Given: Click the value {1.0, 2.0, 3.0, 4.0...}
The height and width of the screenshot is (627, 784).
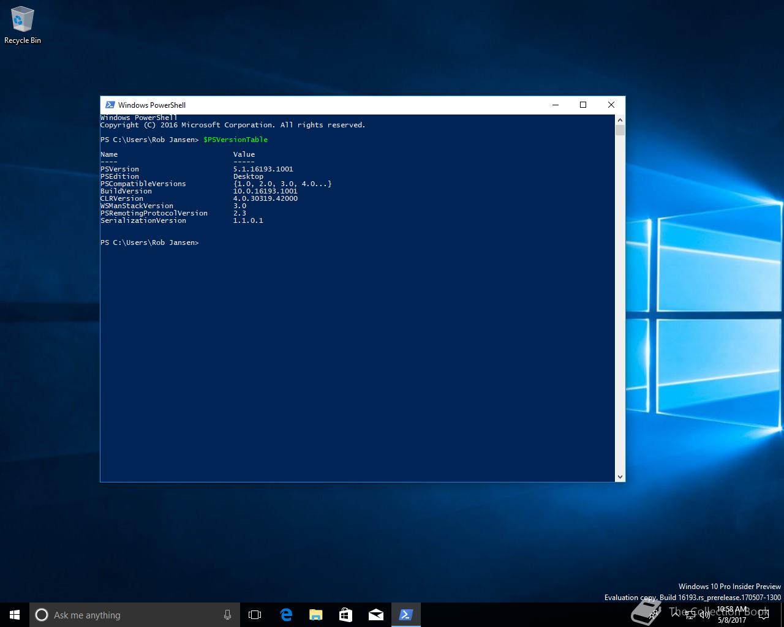Looking at the screenshot, I should [x=282, y=184].
